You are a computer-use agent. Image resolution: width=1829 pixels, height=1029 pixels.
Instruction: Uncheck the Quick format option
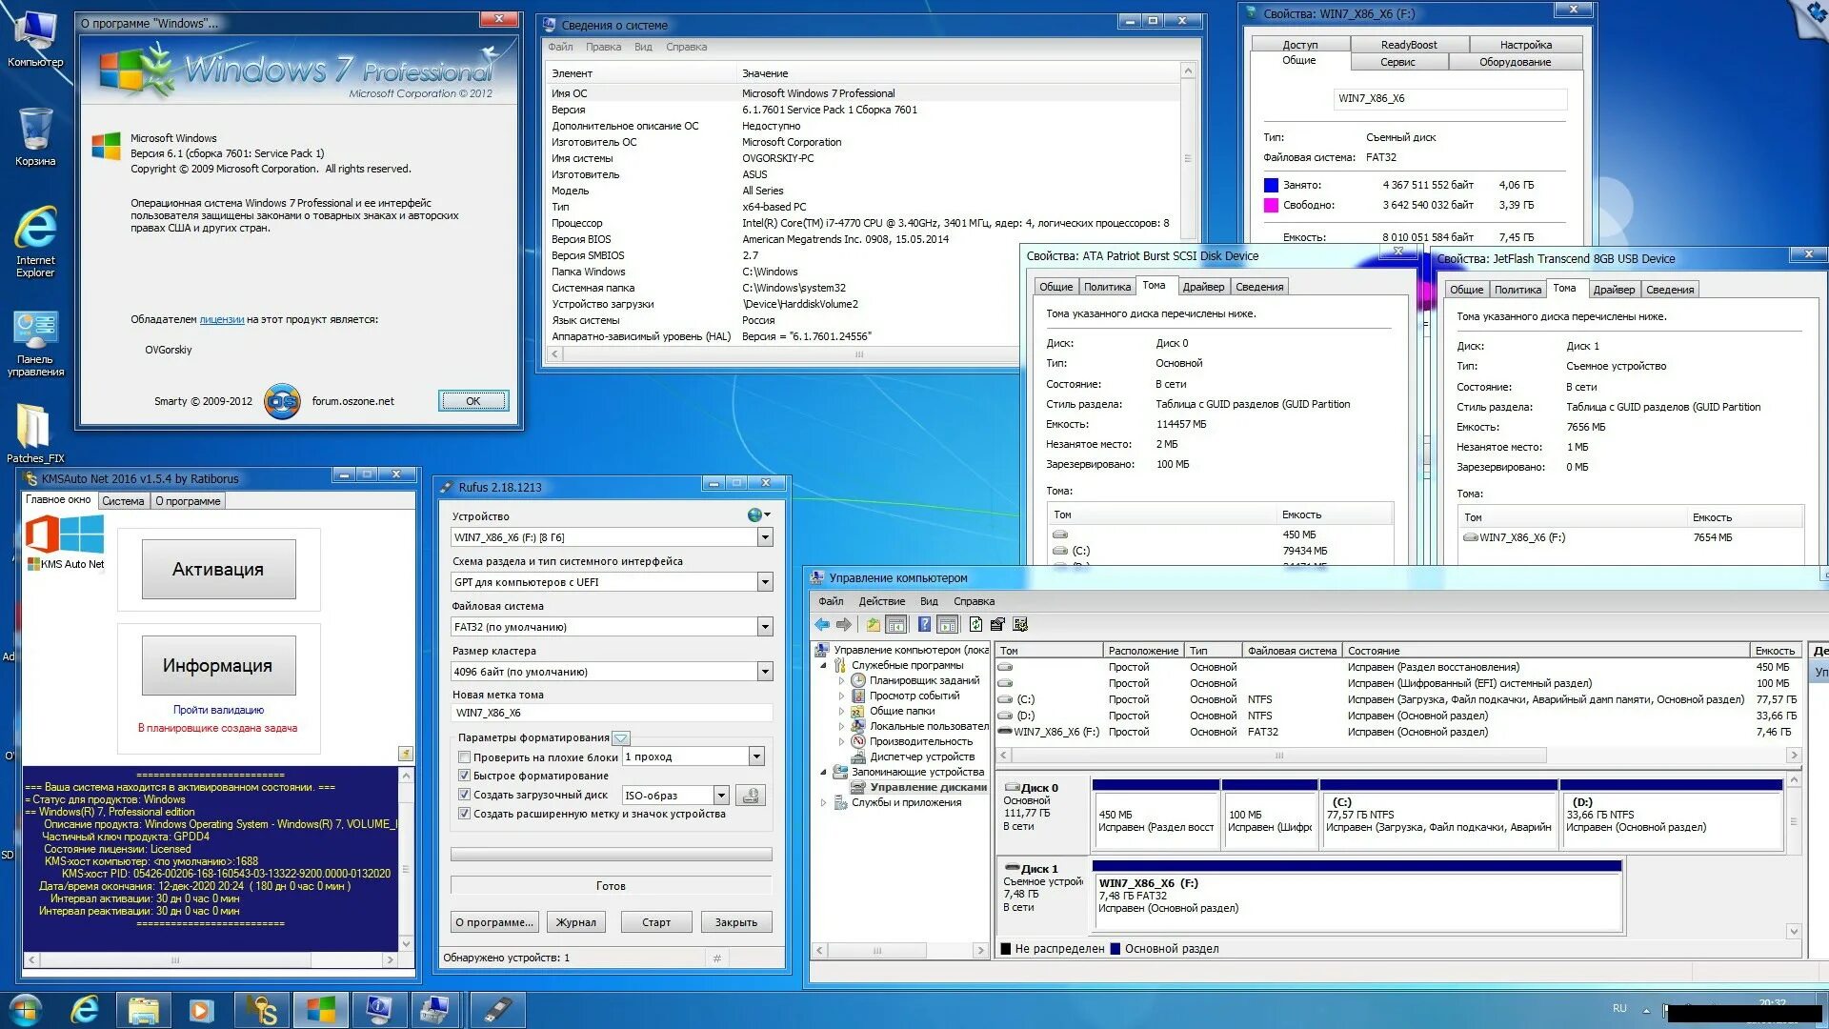pyautogui.click(x=465, y=776)
